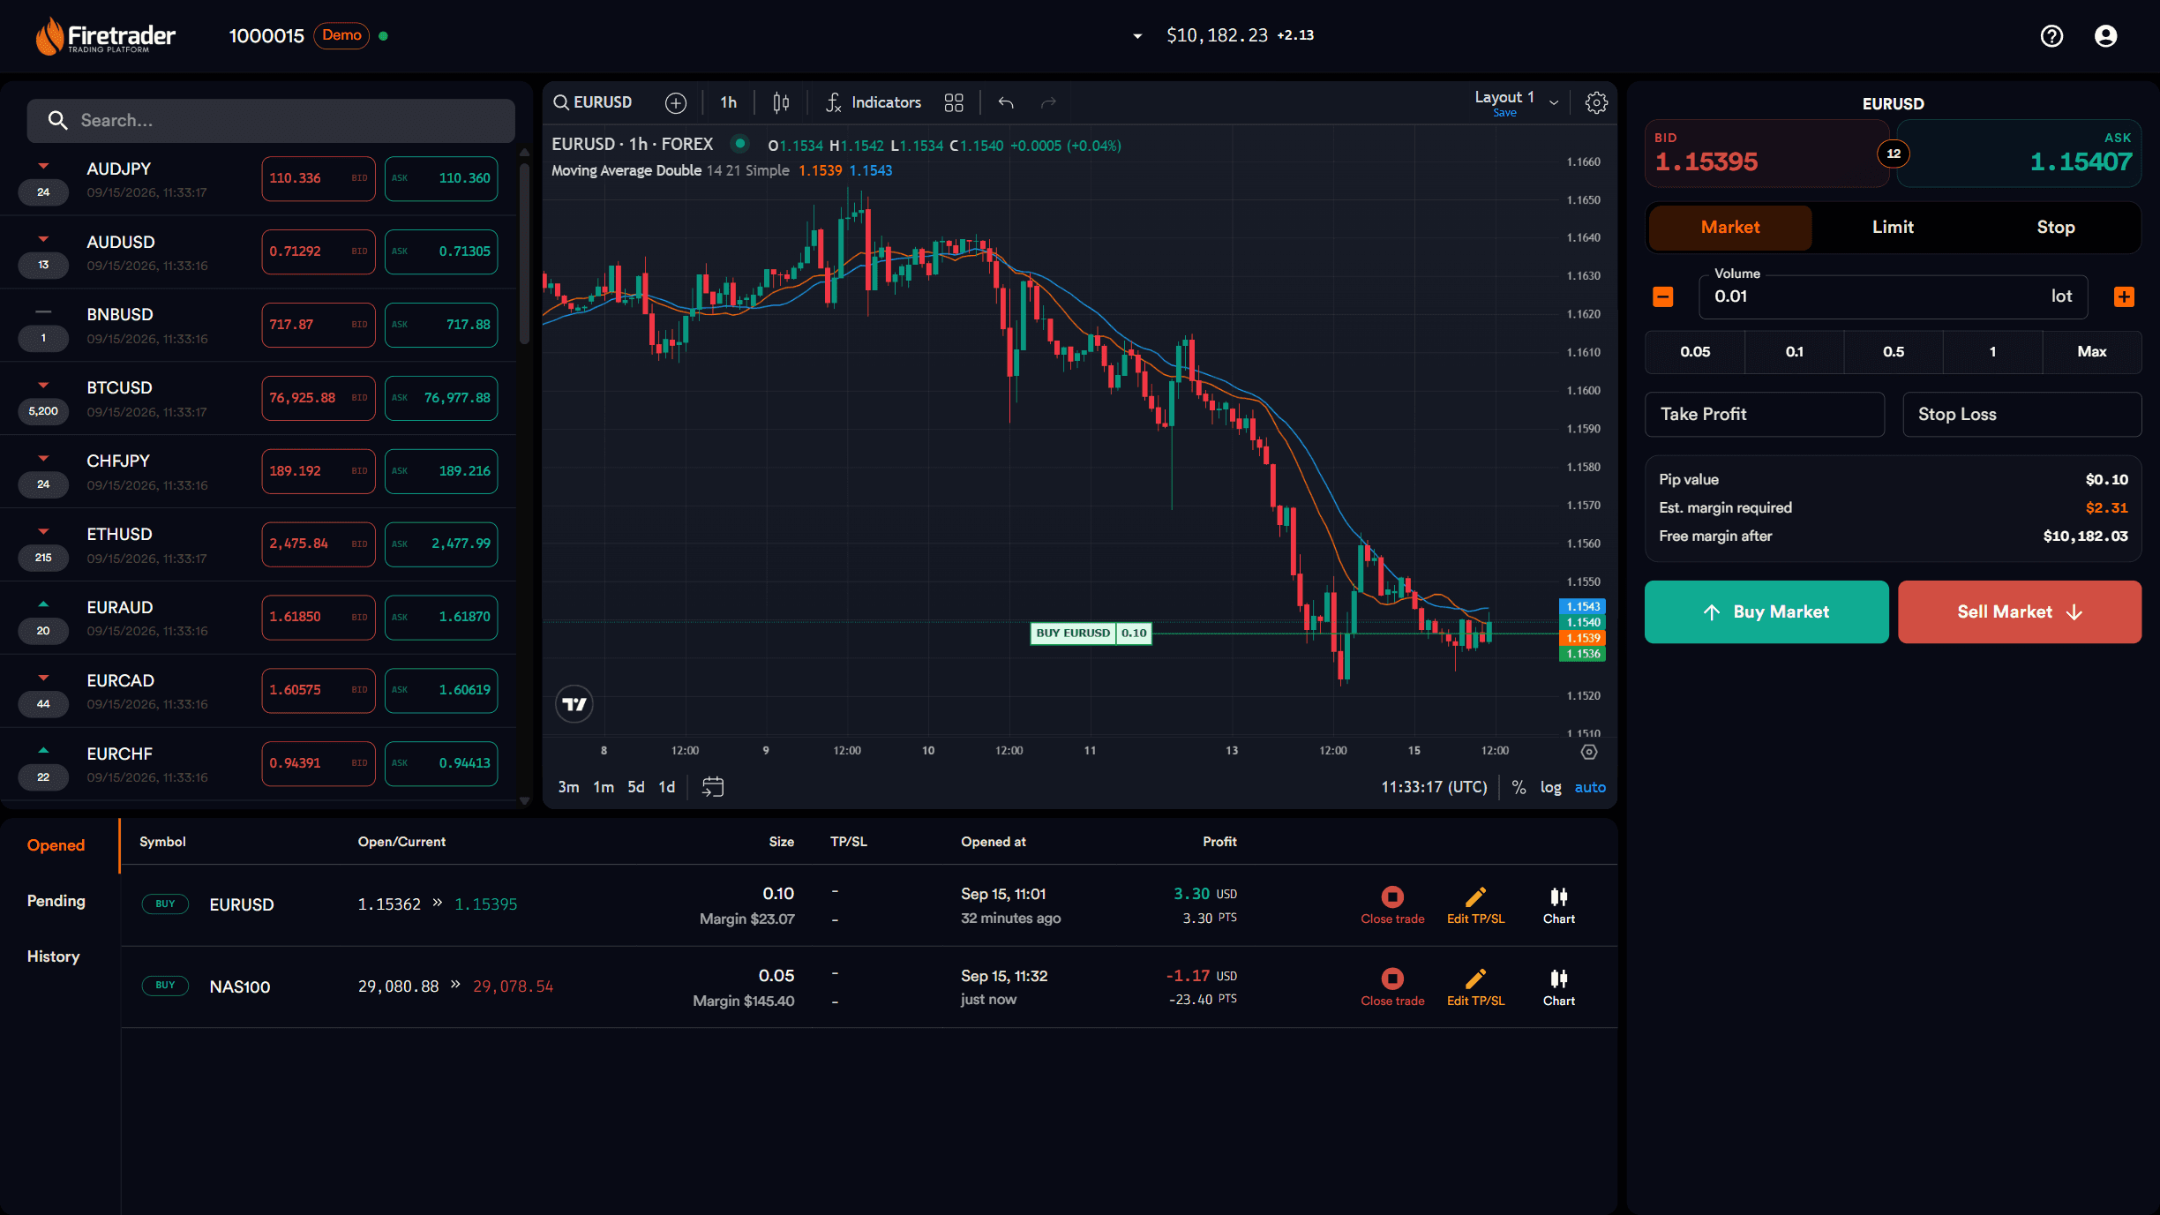The height and width of the screenshot is (1215, 2160).
Task: Toggle log scale on chart
Action: (1550, 787)
